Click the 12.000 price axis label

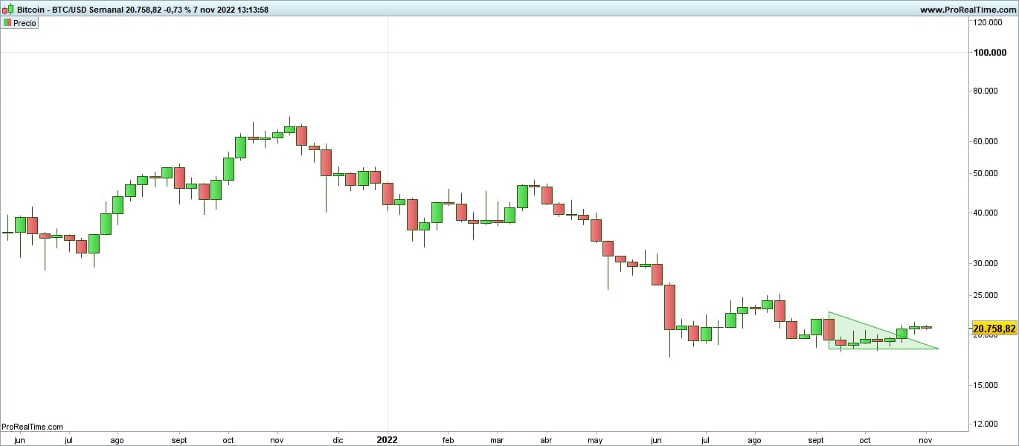tap(988, 424)
